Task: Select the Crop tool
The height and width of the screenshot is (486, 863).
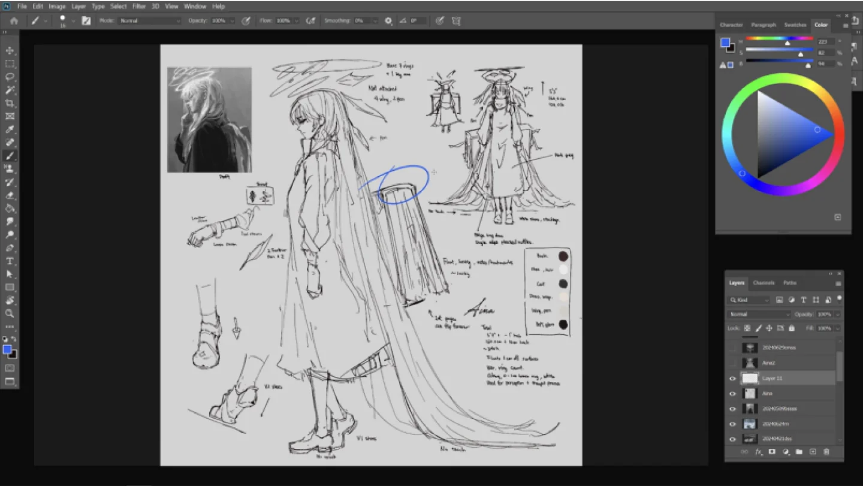Action: click(x=10, y=103)
